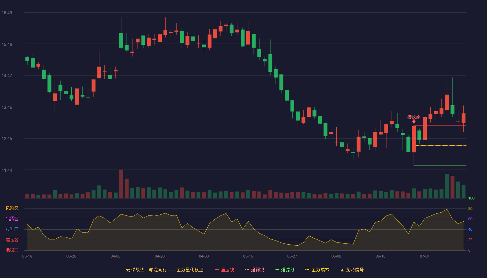Screen dimensions: 487x278
Task: Toggle the 强弱线 legend series
Action: (x=255, y=270)
